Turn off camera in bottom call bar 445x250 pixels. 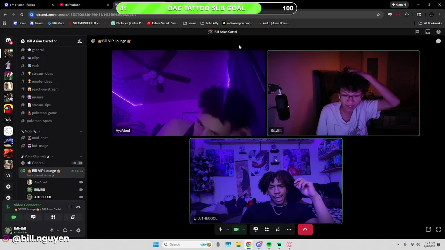236,230
